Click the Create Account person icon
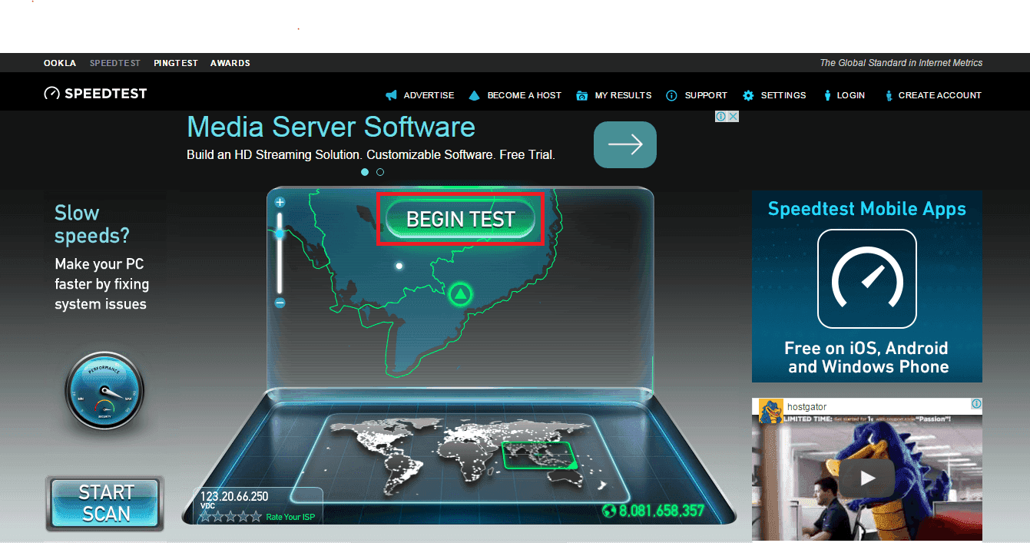The width and height of the screenshot is (1030, 543). click(x=889, y=95)
